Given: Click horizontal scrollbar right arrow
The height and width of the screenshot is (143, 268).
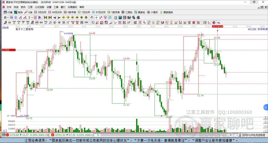Looking at the screenshot, I should (x=231, y=135).
